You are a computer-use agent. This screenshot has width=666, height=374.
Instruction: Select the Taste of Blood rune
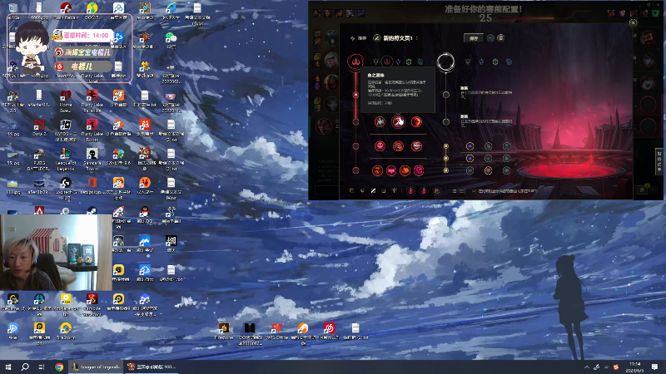[x=398, y=122]
